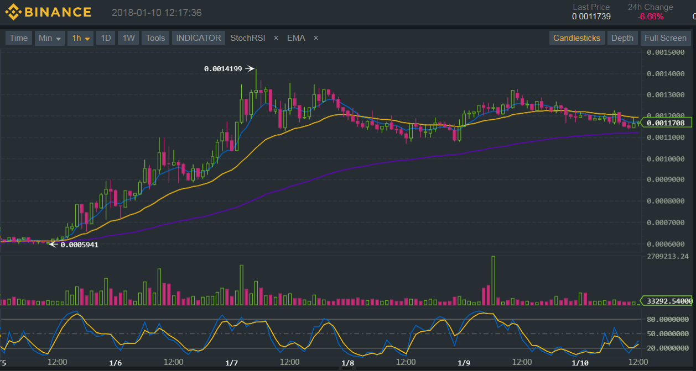
Task: Click the 1/10 date marker on time axis
Action: click(580, 363)
